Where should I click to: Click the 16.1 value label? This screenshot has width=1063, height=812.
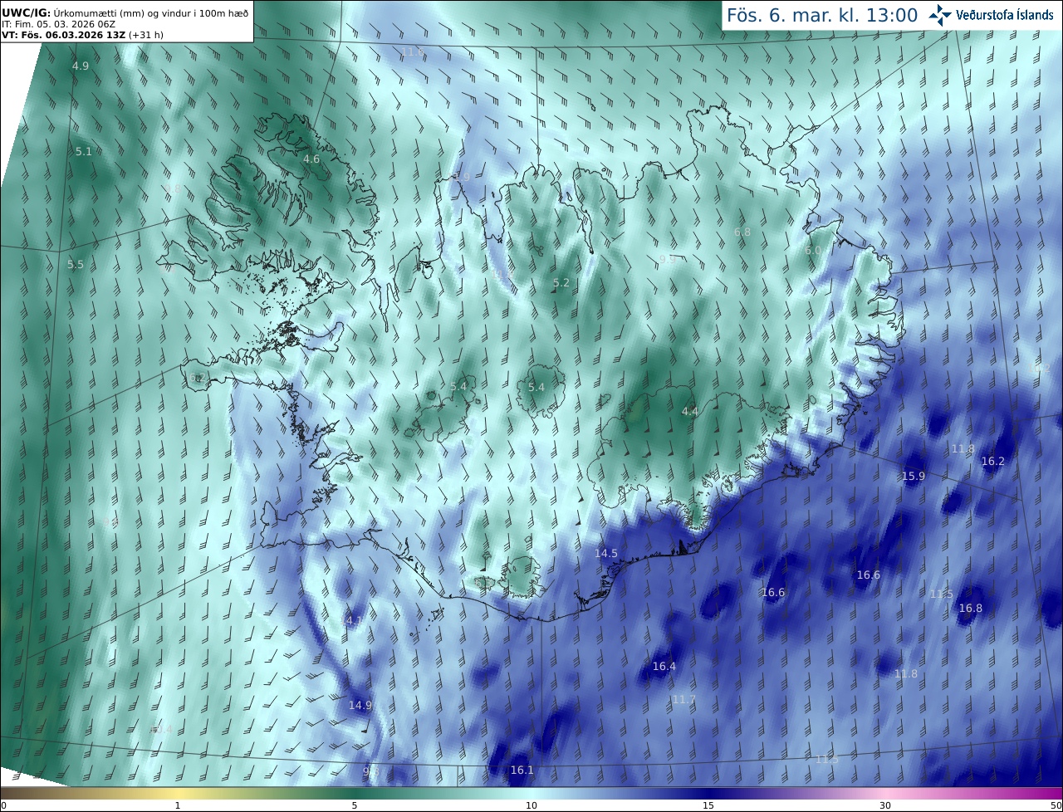[522, 770]
